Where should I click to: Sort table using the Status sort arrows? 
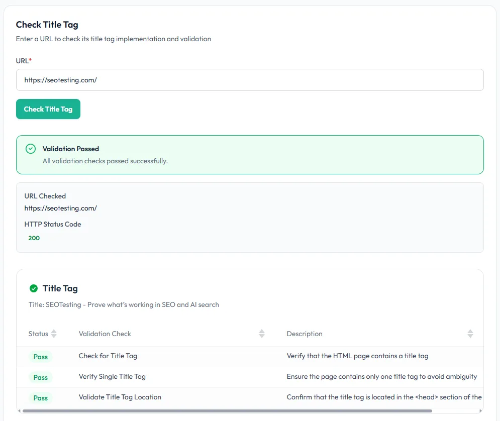click(x=54, y=334)
